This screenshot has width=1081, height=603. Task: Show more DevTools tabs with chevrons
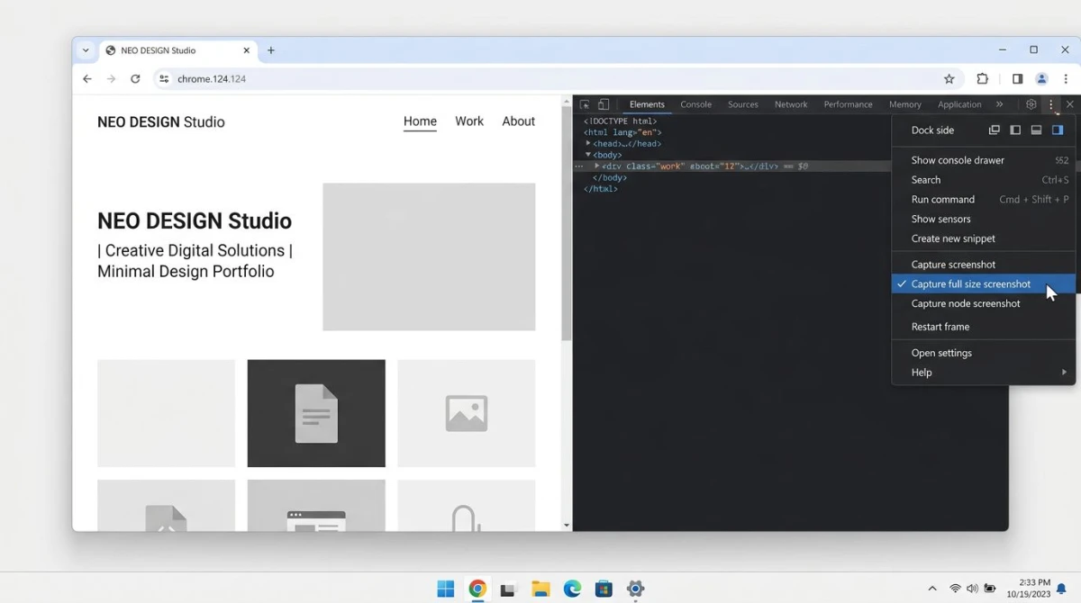pos(999,104)
